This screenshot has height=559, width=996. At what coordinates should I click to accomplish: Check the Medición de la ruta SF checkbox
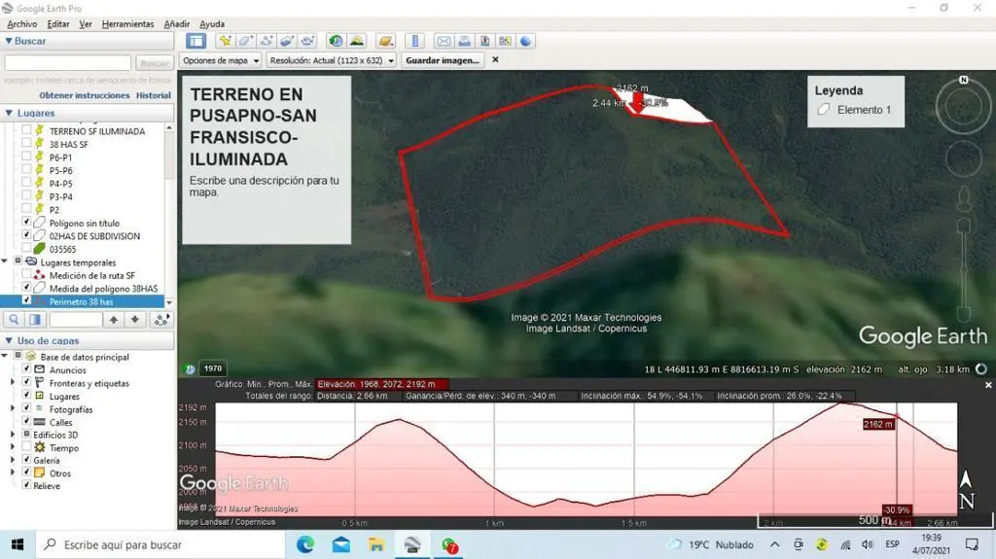click(x=26, y=275)
